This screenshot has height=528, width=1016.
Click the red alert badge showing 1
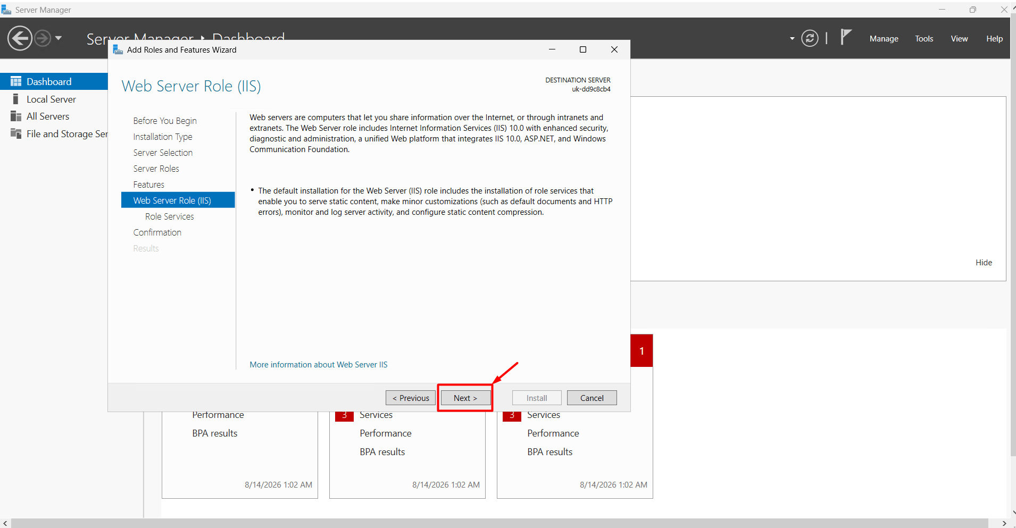642,351
